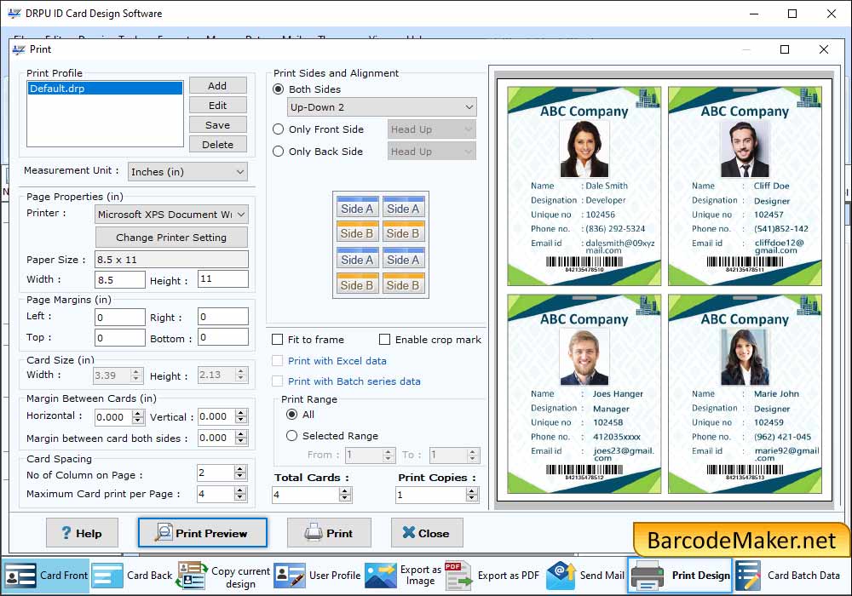
Task: Add a new print profile
Action: (x=217, y=86)
